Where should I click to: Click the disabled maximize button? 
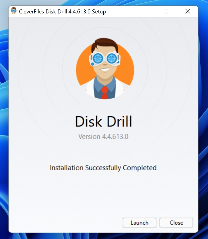click(x=166, y=11)
